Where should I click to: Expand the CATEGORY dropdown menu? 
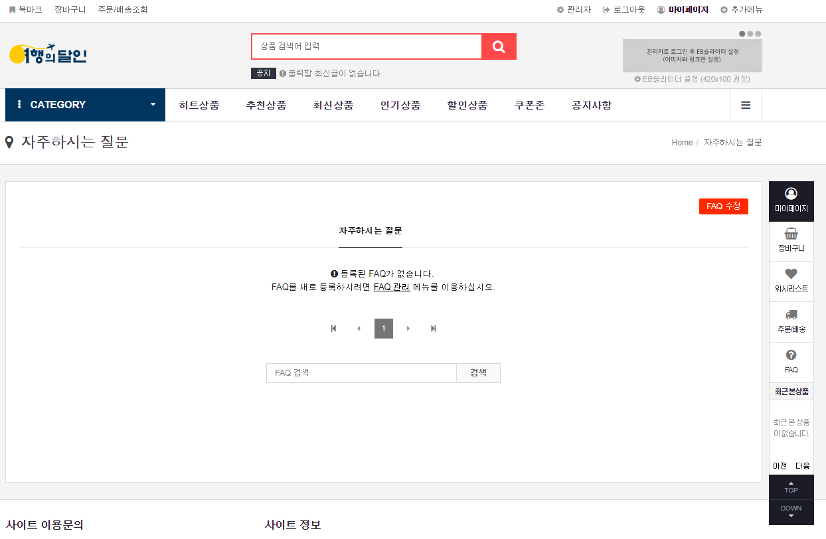click(85, 105)
